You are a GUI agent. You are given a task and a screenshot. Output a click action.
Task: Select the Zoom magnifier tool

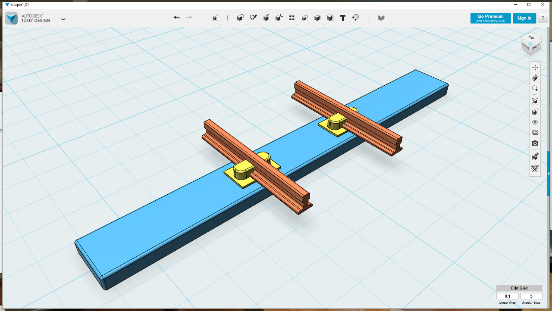click(x=535, y=88)
